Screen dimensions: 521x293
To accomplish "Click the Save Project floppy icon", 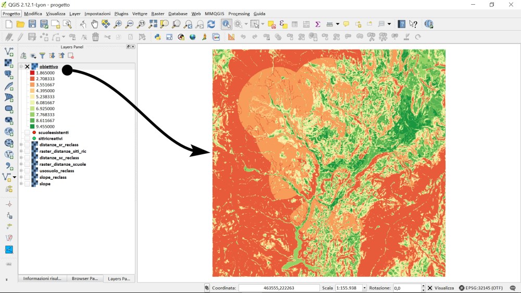I will click(32, 24).
